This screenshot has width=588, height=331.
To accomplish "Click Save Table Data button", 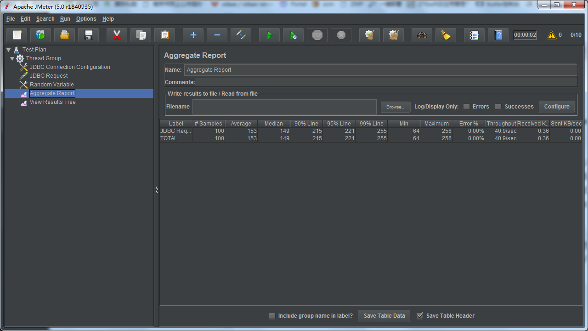I will tap(384, 316).
